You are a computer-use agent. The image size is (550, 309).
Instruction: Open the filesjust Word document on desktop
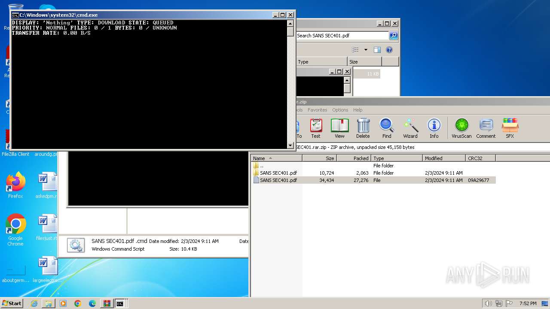[x=46, y=227]
